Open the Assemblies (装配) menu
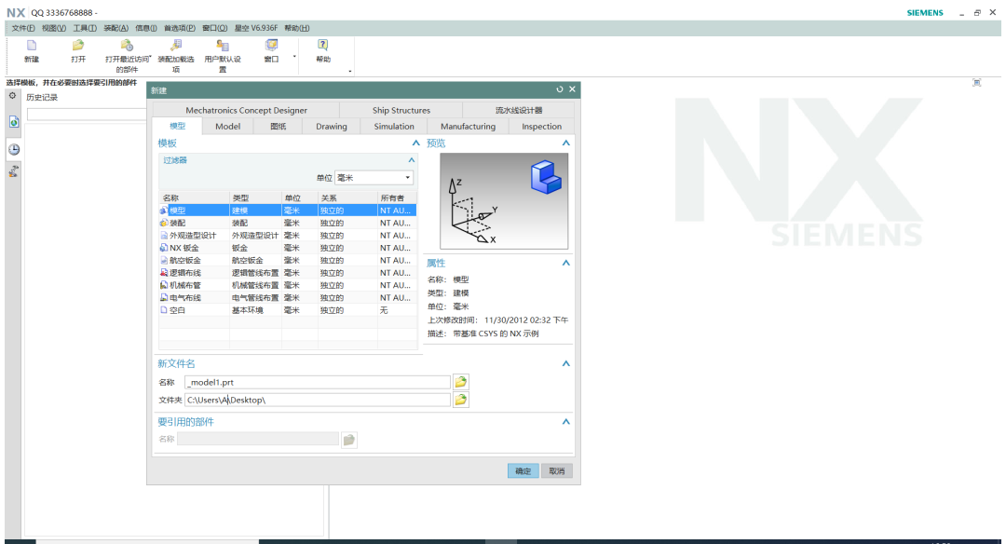Image resolution: width=1006 pixels, height=544 pixels. pos(116,28)
